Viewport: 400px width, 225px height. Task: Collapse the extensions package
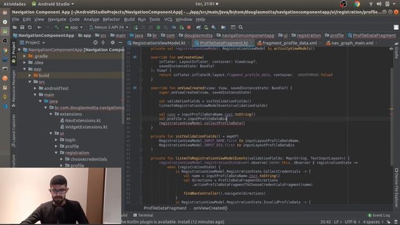51,114
